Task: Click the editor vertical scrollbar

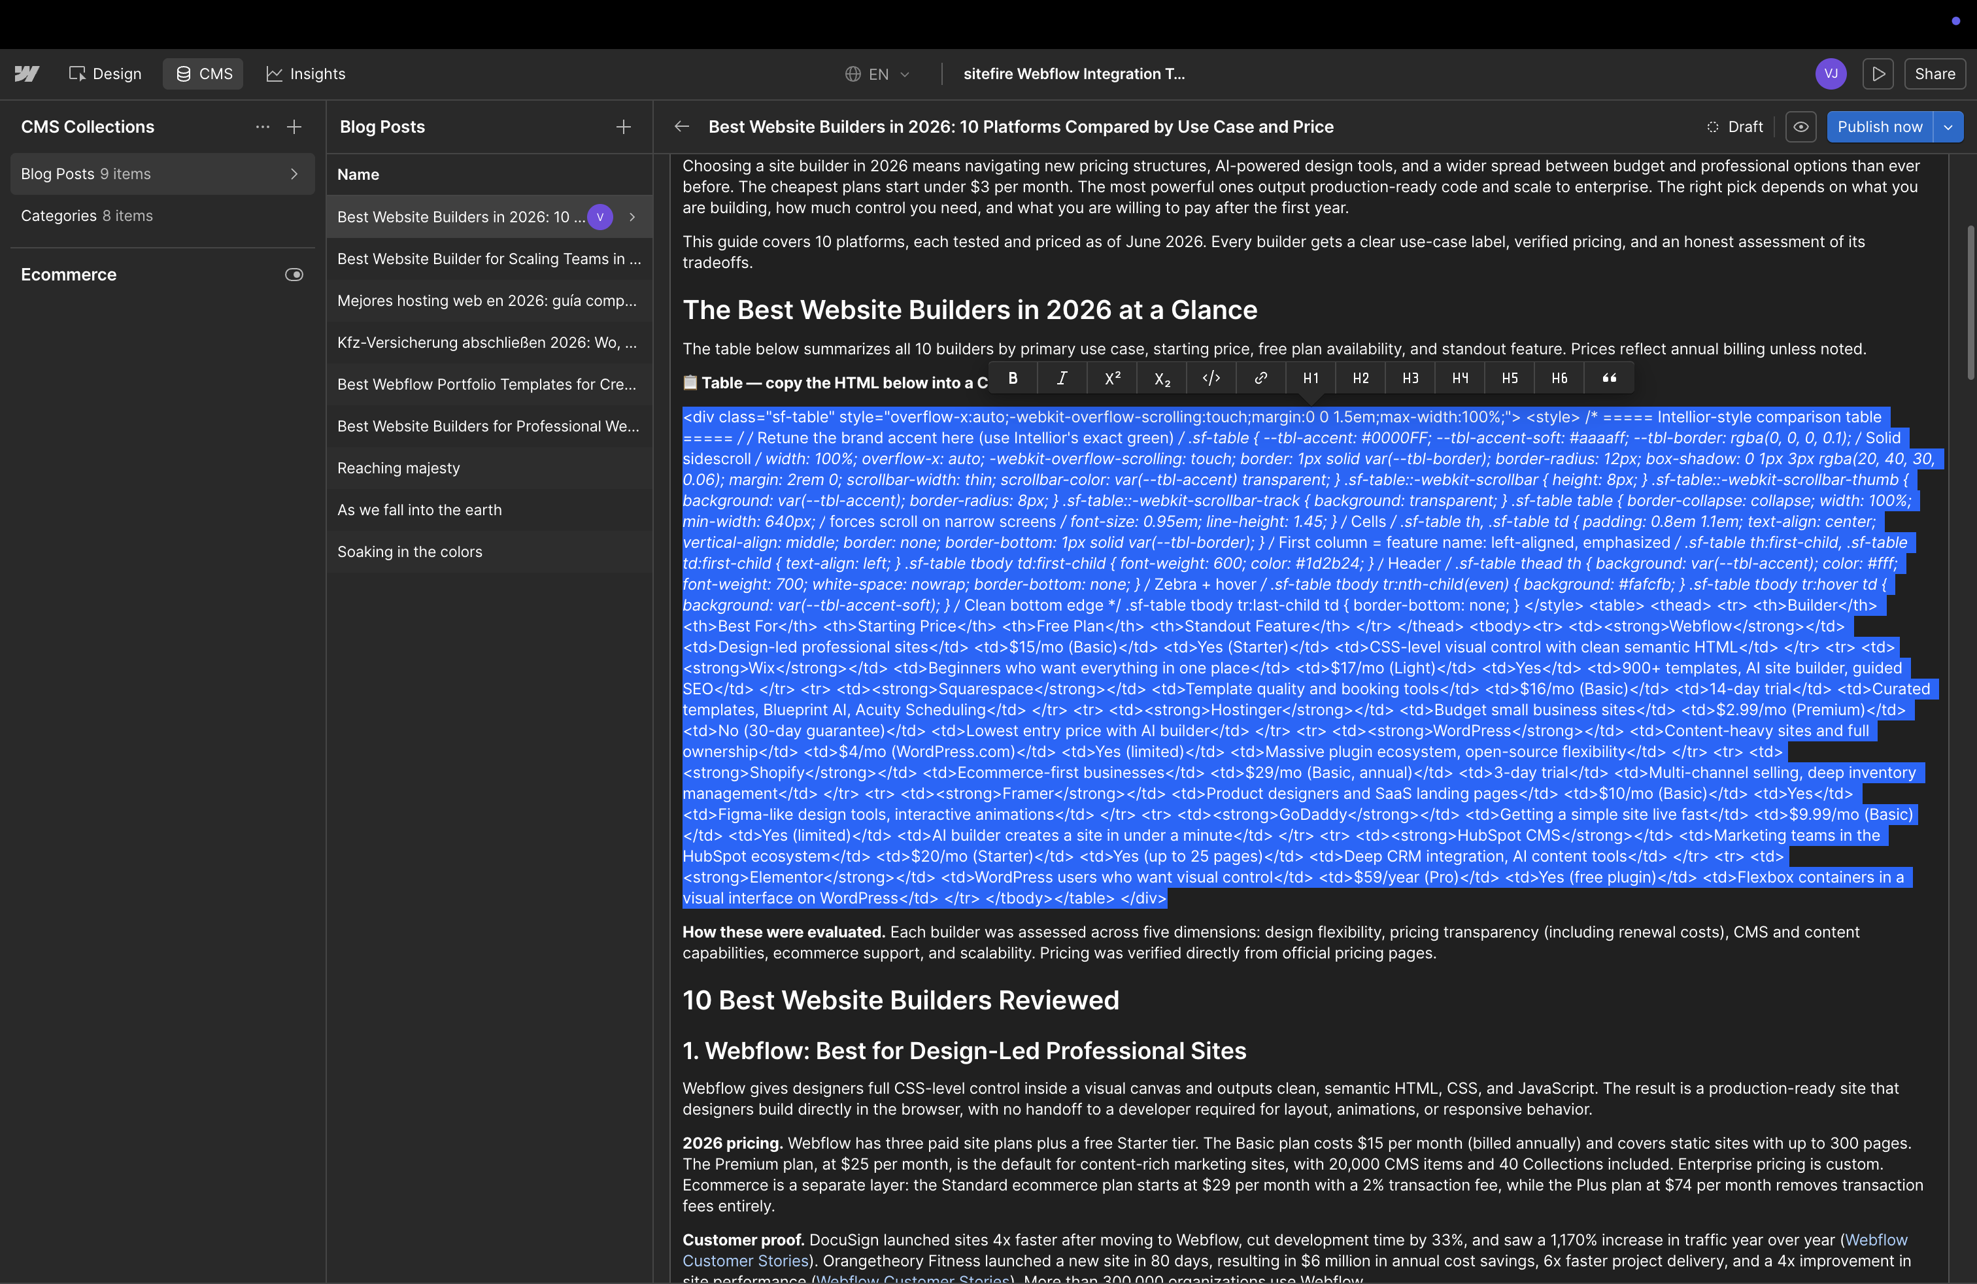Action: coord(1970,303)
